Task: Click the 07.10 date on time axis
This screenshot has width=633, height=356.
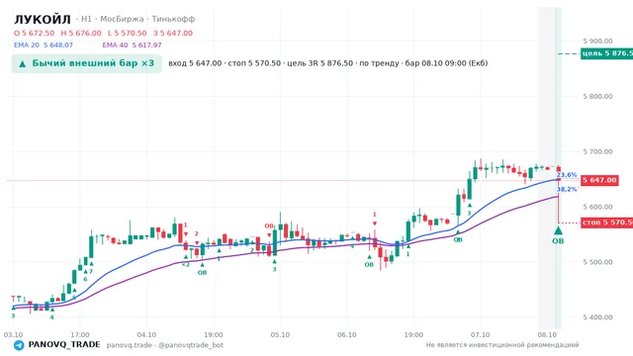Action: 480,335
